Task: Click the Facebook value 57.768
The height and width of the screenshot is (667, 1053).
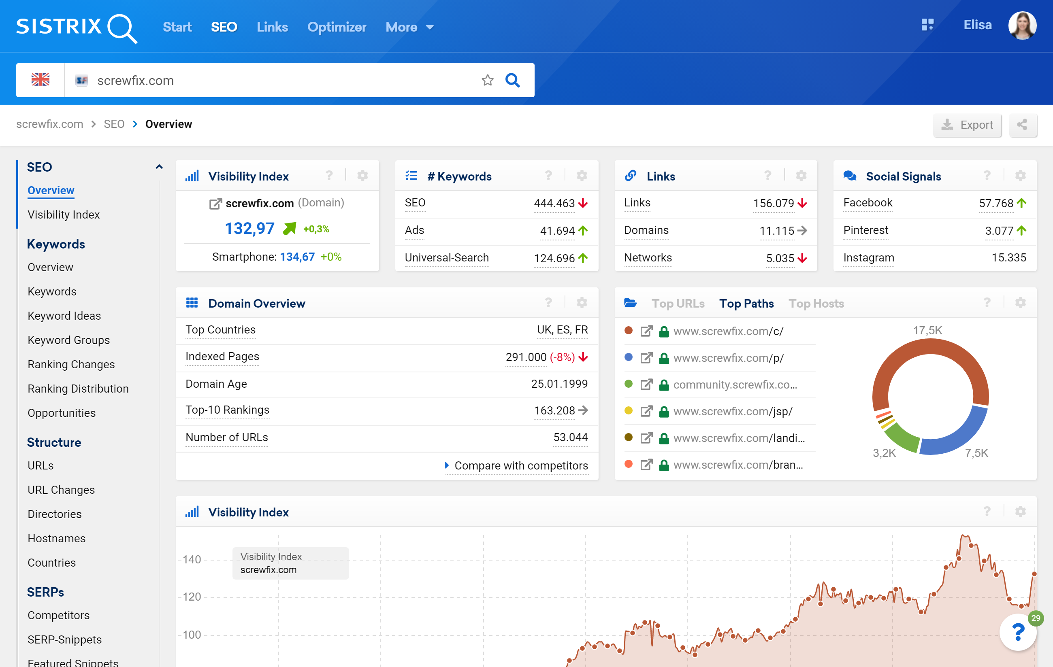Action: click(x=996, y=203)
